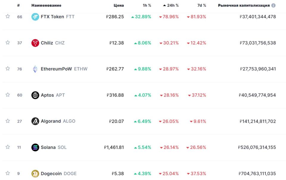This screenshot has width=286, height=180.
Task: Open market cap info tooltip icon
Action: coord(273,5)
